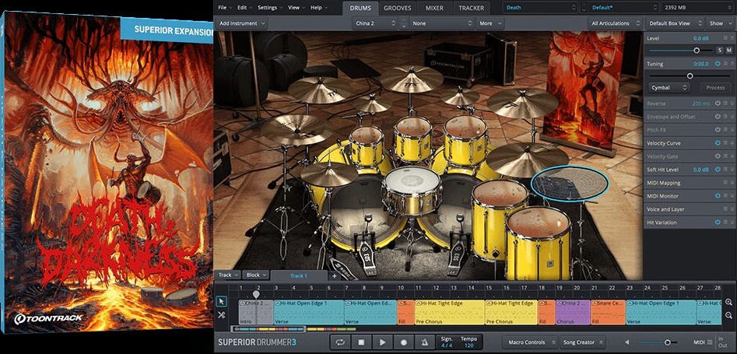The width and height of the screenshot is (737, 354).
Task: Open Song Creator panel
Action: click(x=582, y=342)
